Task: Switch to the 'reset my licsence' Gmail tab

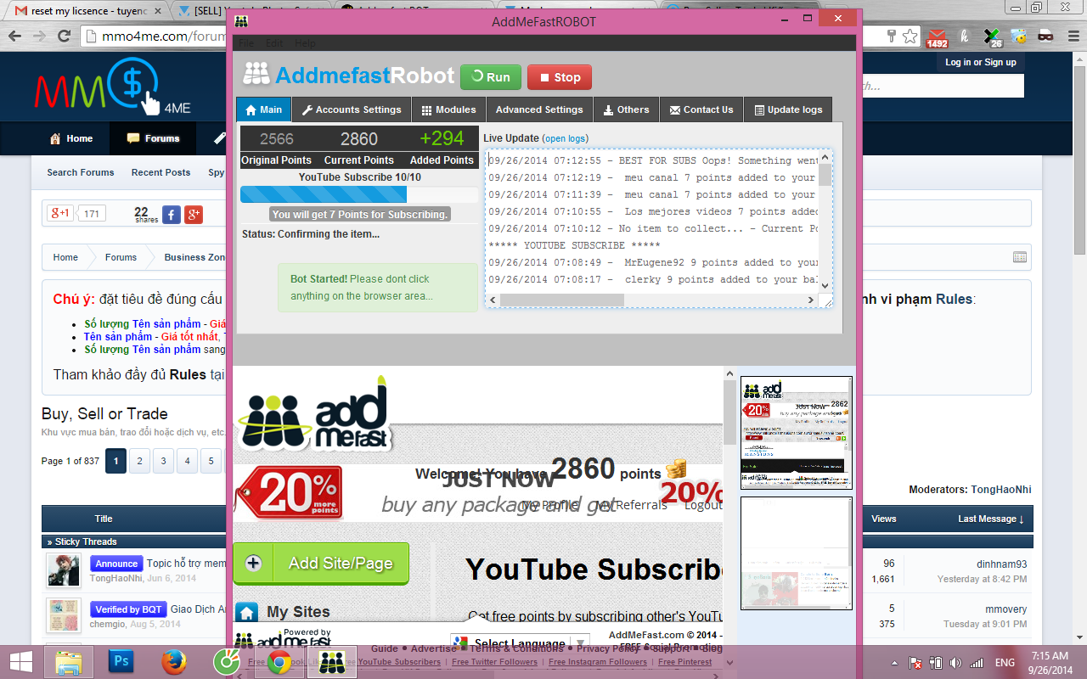Action: [x=82, y=11]
